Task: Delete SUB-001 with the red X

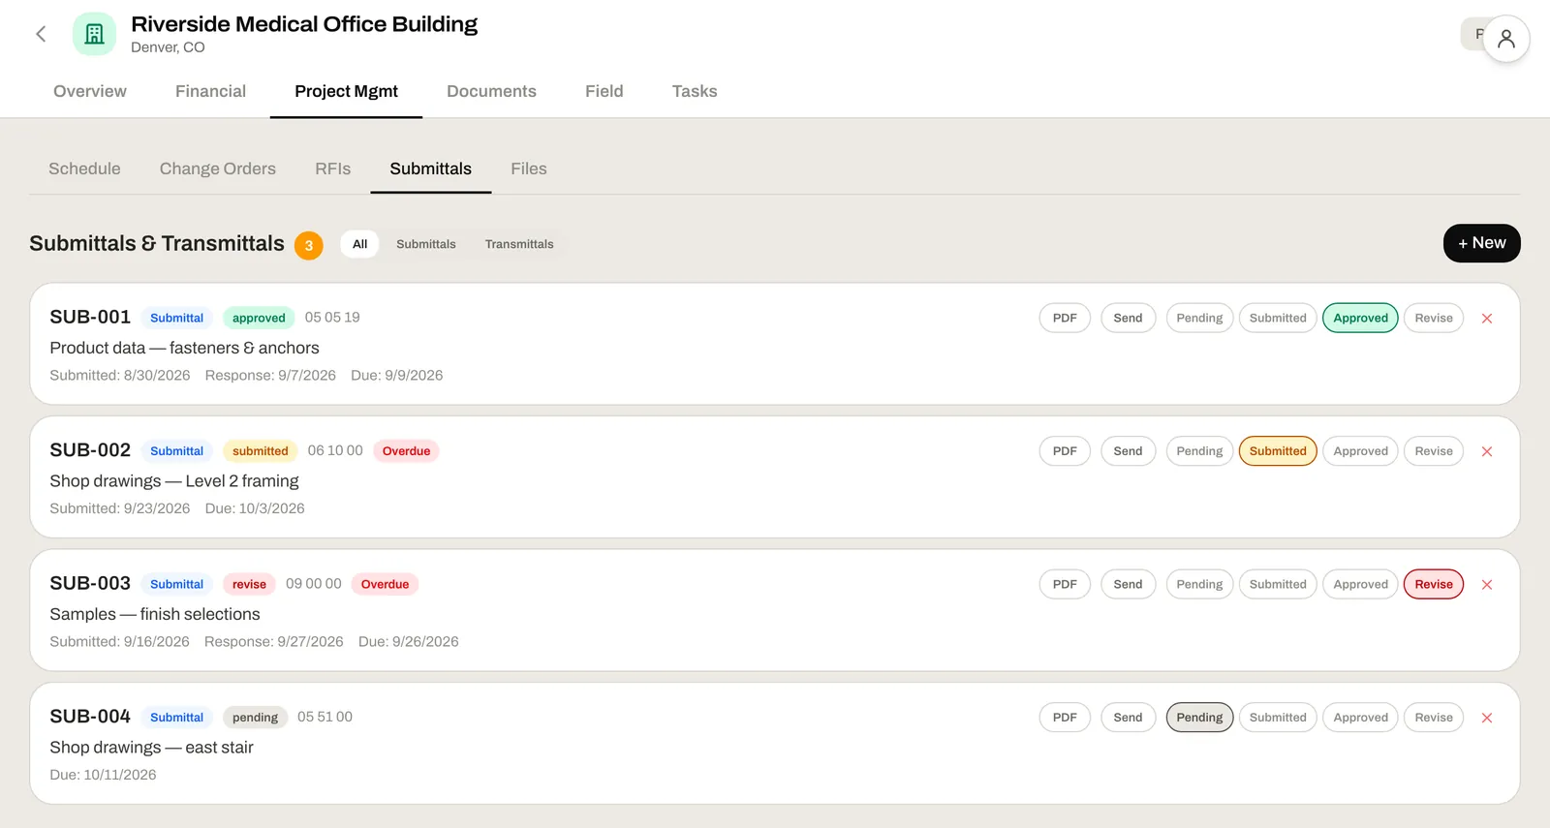Action: 1487,319
